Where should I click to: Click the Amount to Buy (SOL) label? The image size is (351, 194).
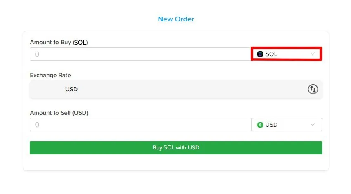(x=59, y=42)
